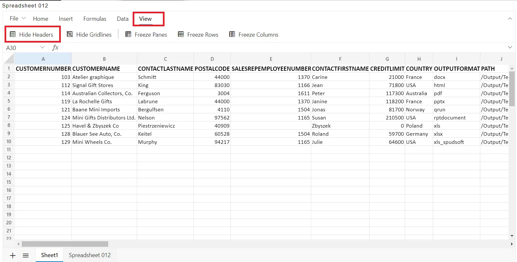Select the View tab

click(x=145, y=19)
